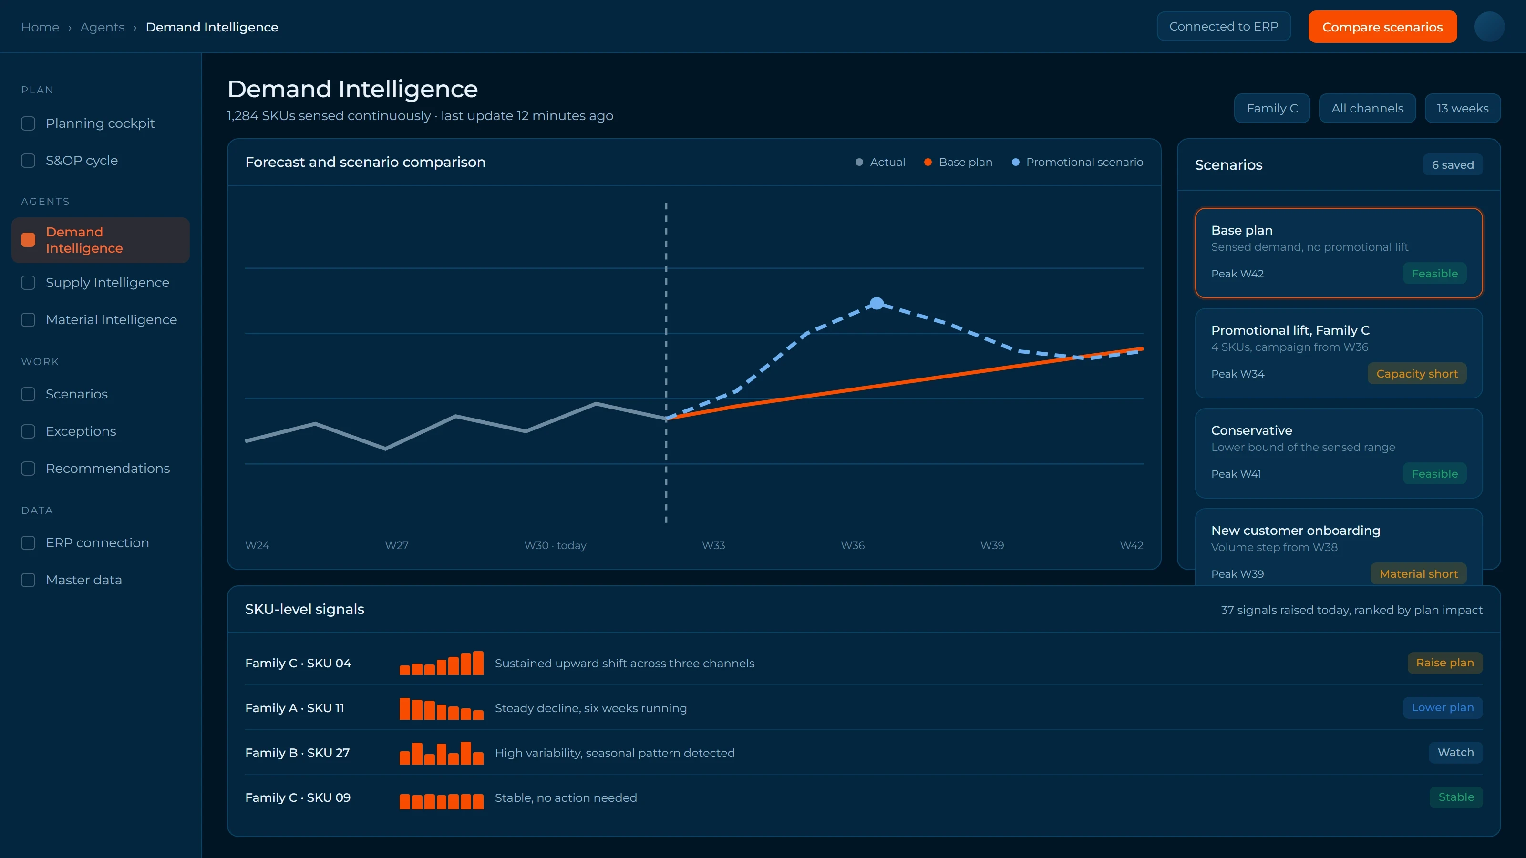Click the Lower plan badge for SKU 11

click(1443, 707)
